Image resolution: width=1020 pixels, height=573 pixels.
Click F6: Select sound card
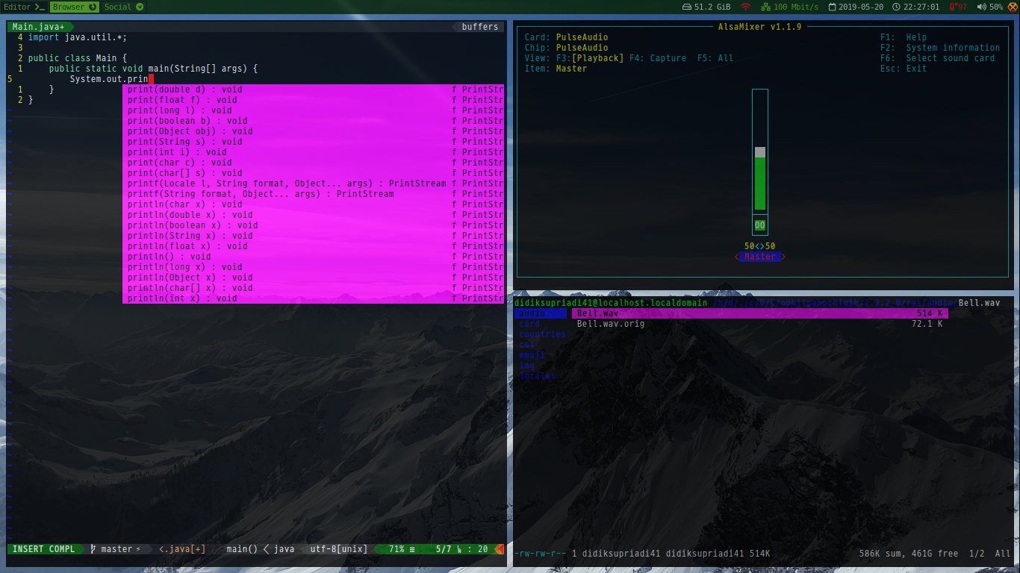pyautogui.click(x=937, y=58)
